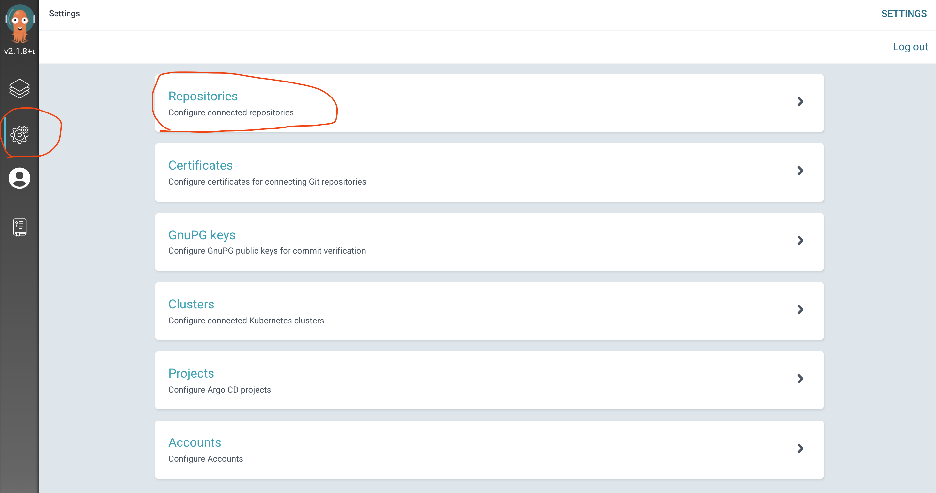Open the Certificates settings link

click(x=200, y=166)
